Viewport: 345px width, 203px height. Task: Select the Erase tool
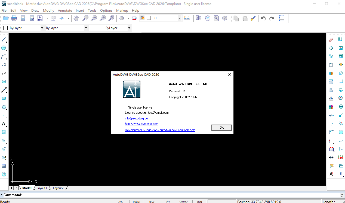(x=331, y=40)
